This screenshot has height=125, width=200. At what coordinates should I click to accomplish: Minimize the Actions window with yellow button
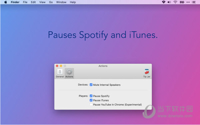61,66
